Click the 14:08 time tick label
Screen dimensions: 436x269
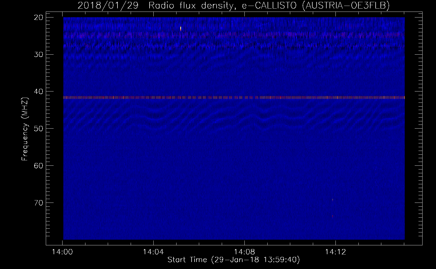(x=245, y=252)
